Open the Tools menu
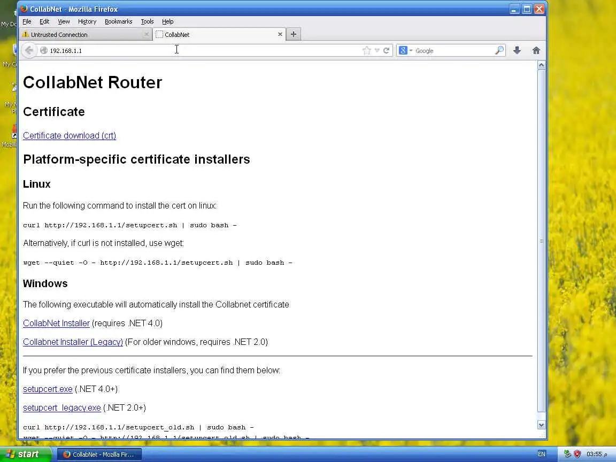This screenshot has width=616, height=462. 147,21
